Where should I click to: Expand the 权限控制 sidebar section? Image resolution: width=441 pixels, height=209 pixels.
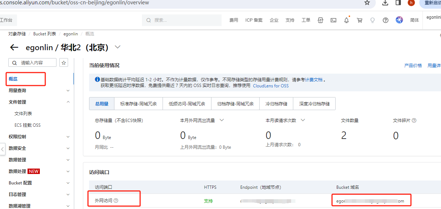[68, 137]
